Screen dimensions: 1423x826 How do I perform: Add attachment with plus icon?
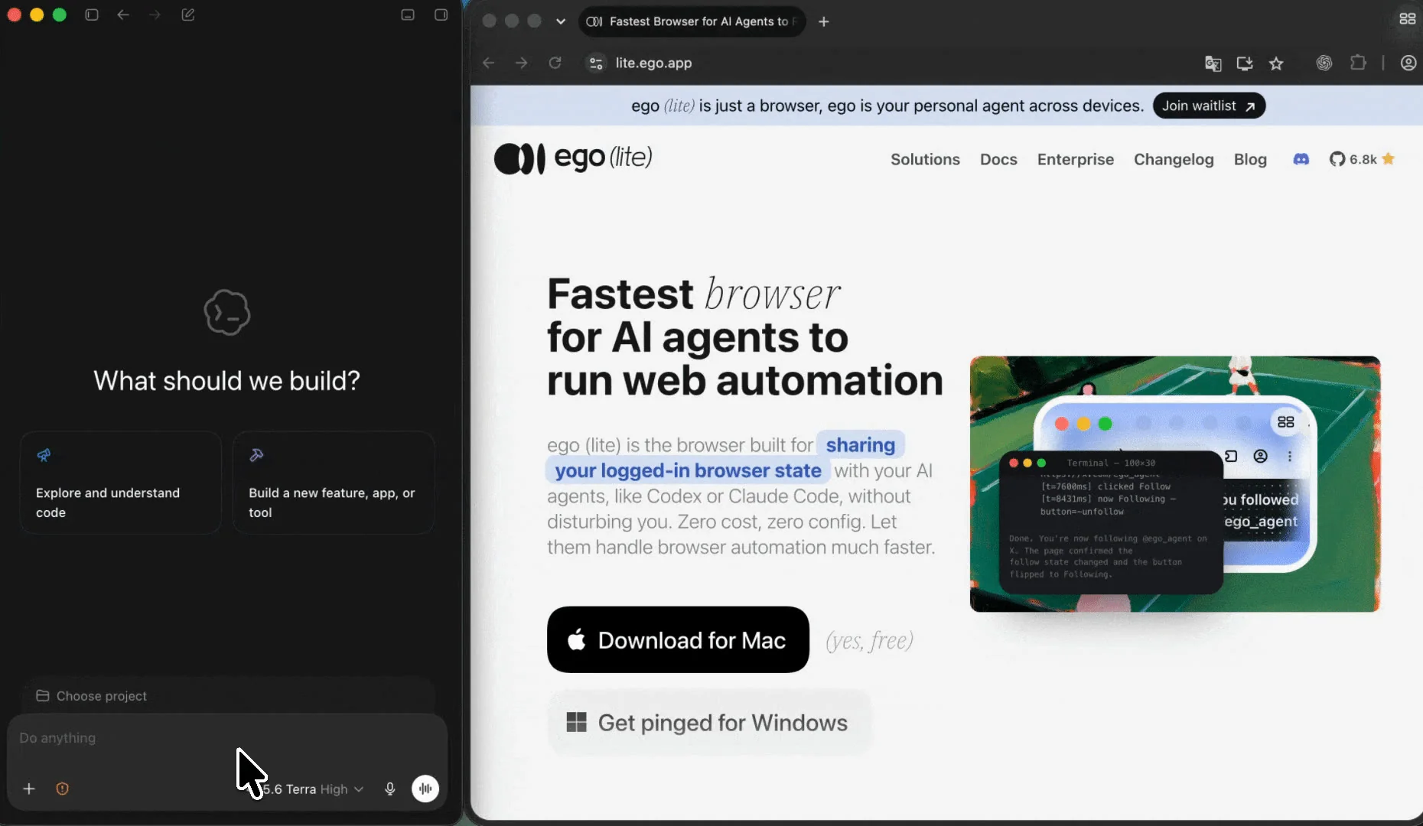(29, 789)
